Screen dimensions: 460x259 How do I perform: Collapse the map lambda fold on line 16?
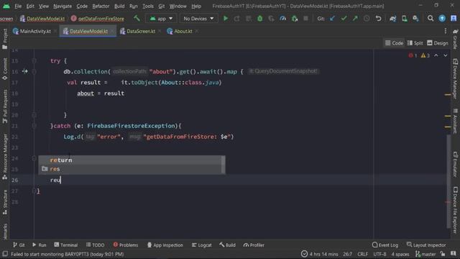34,71
